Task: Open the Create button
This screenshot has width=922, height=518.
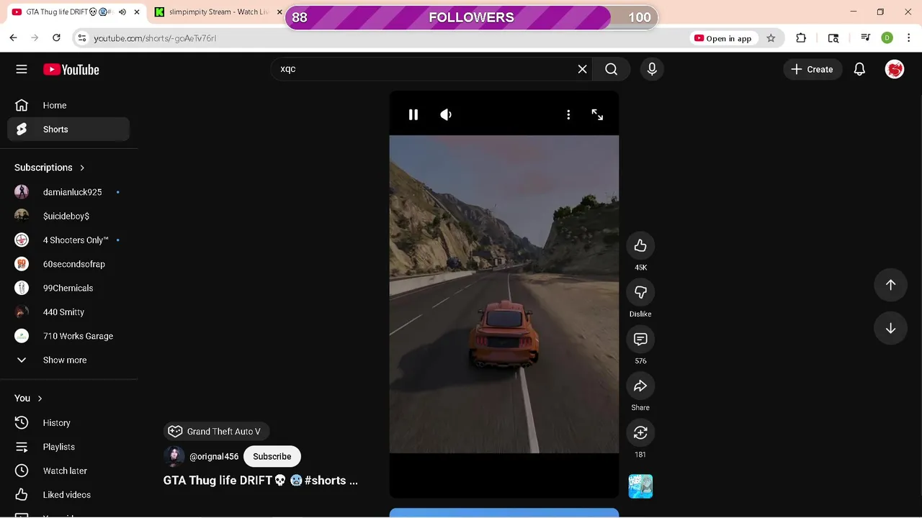Action: 813,69
